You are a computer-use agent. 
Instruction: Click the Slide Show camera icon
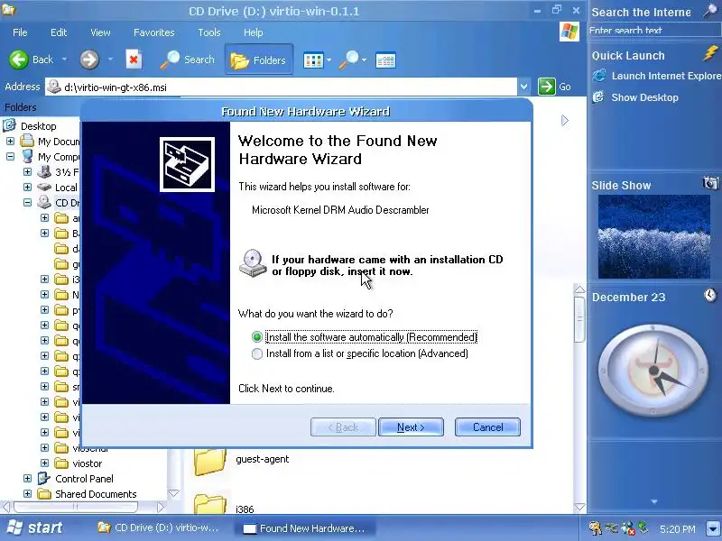click(x=710, y=183)
